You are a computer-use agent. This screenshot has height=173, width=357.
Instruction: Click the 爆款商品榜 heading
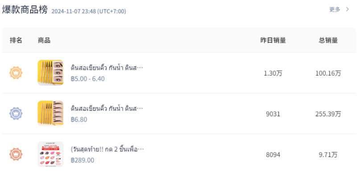click(25, 10)
